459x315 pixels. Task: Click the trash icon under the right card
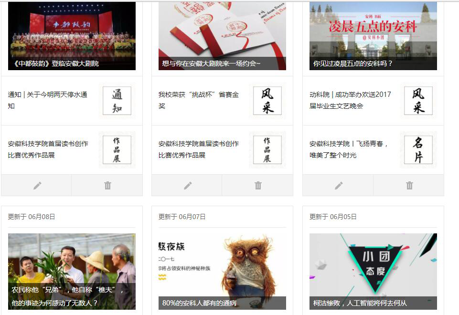pyautogui.click(x=409, y=185)
